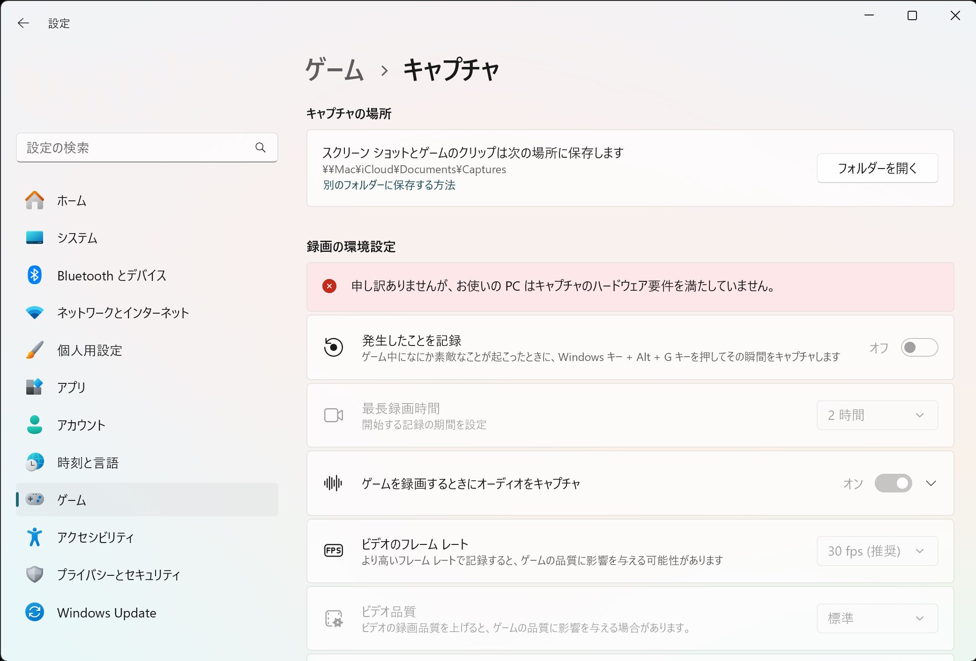Maximize the settings window
Screen dimensions: 976x661
coord(912,15)
